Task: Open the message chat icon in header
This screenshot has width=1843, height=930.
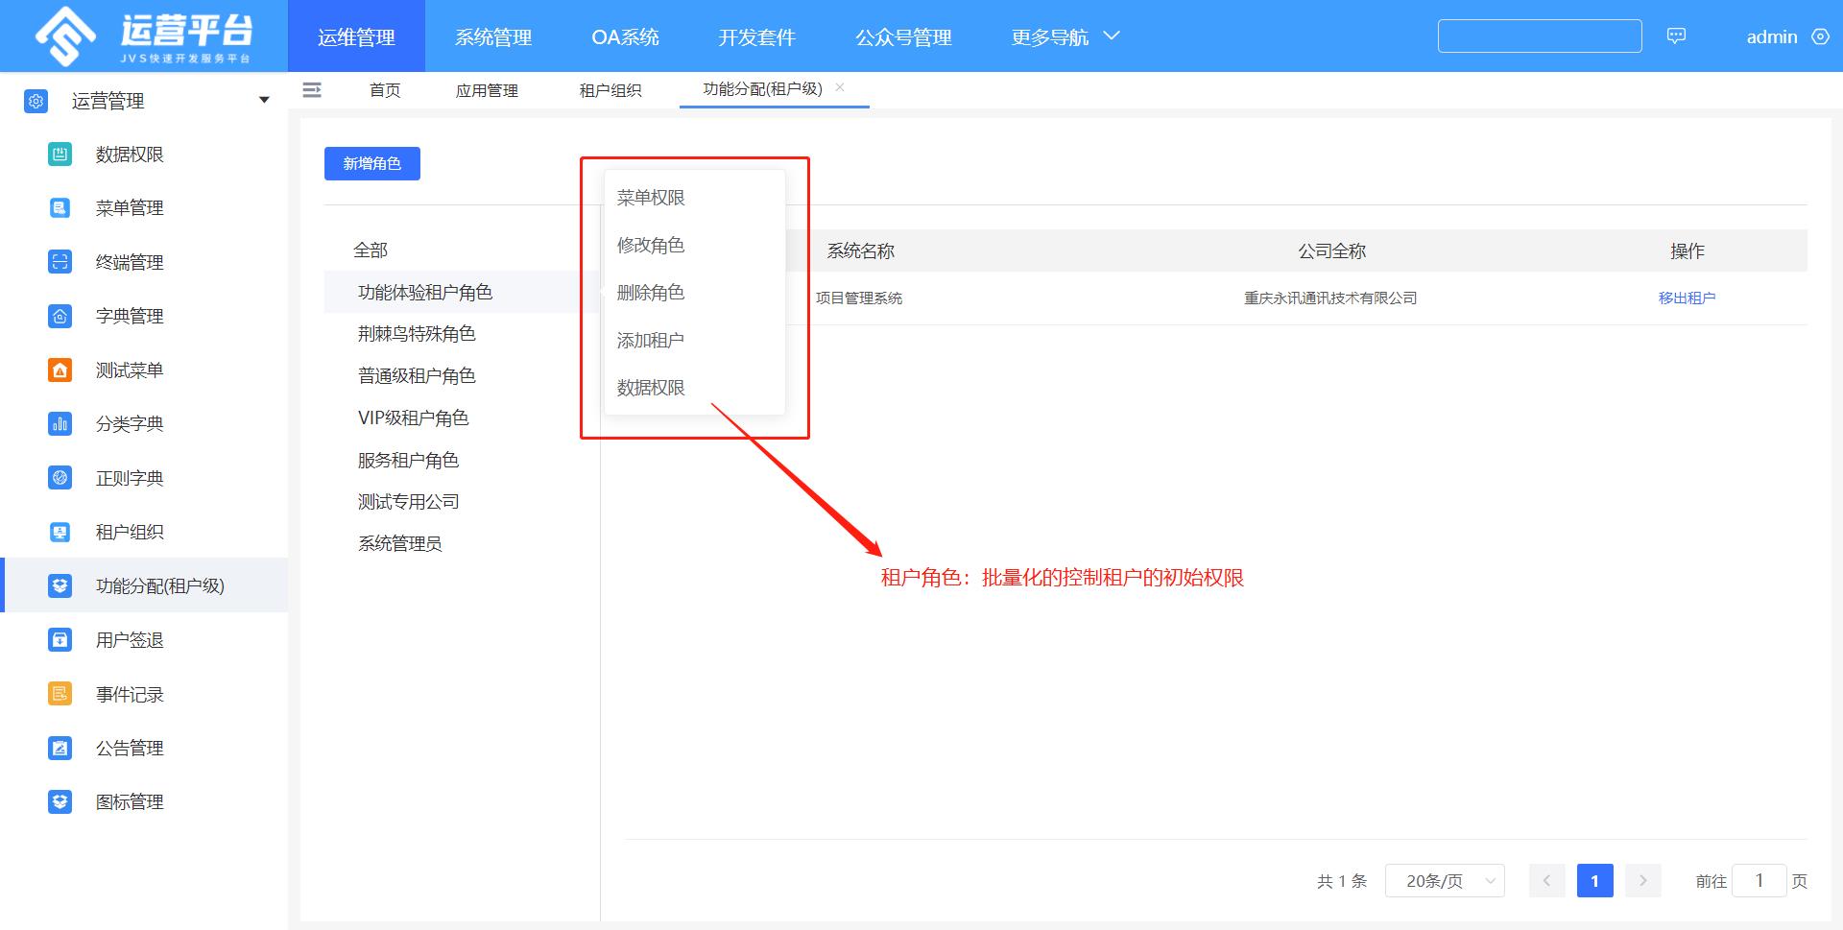Action: click(1676, 36)
